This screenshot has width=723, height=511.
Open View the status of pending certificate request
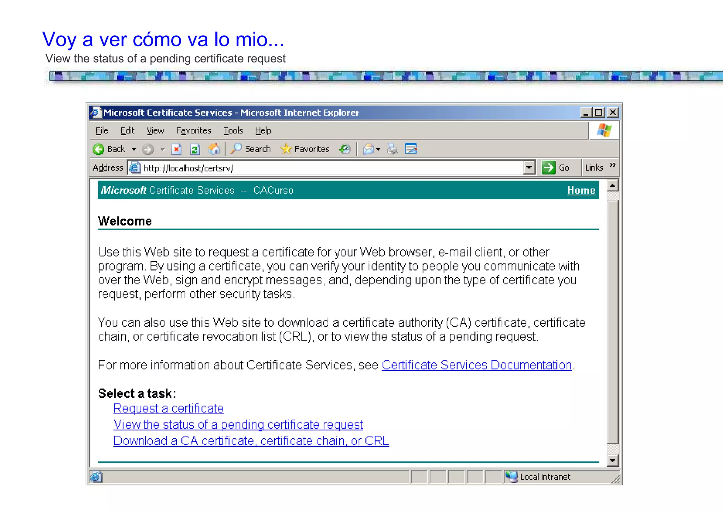pyautogui.click(x=238, y=424)
